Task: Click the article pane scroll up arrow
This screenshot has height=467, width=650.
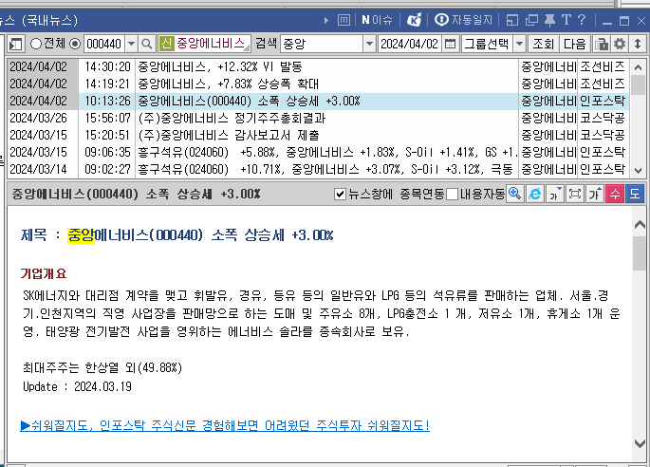Action: (640, 224)
